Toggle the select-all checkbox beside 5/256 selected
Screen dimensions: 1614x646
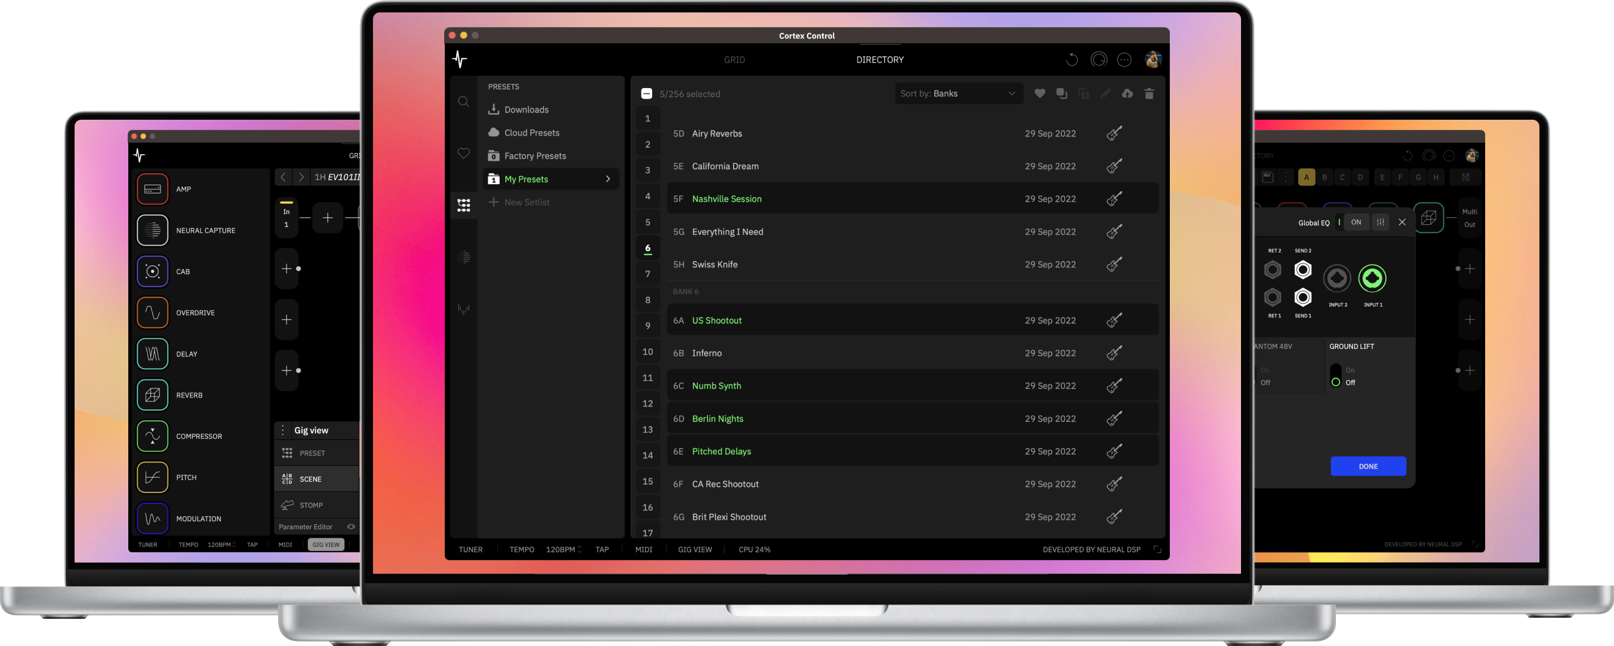point(646,94)
